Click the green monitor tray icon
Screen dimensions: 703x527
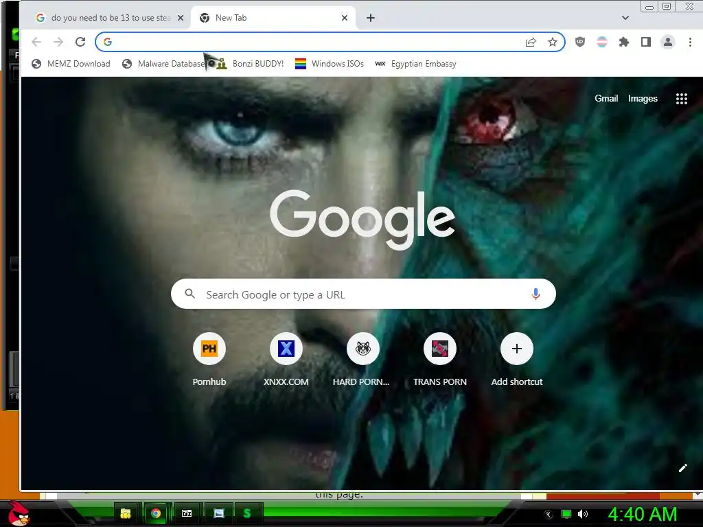(566, 514)
